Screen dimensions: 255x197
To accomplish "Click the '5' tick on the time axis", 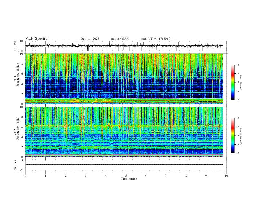I will (x=126, y=176).
